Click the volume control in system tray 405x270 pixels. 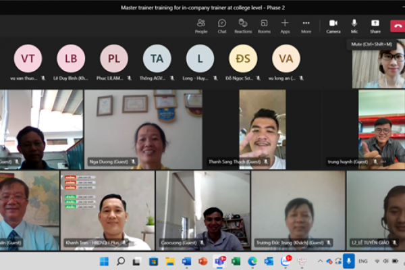coord(387,261)
